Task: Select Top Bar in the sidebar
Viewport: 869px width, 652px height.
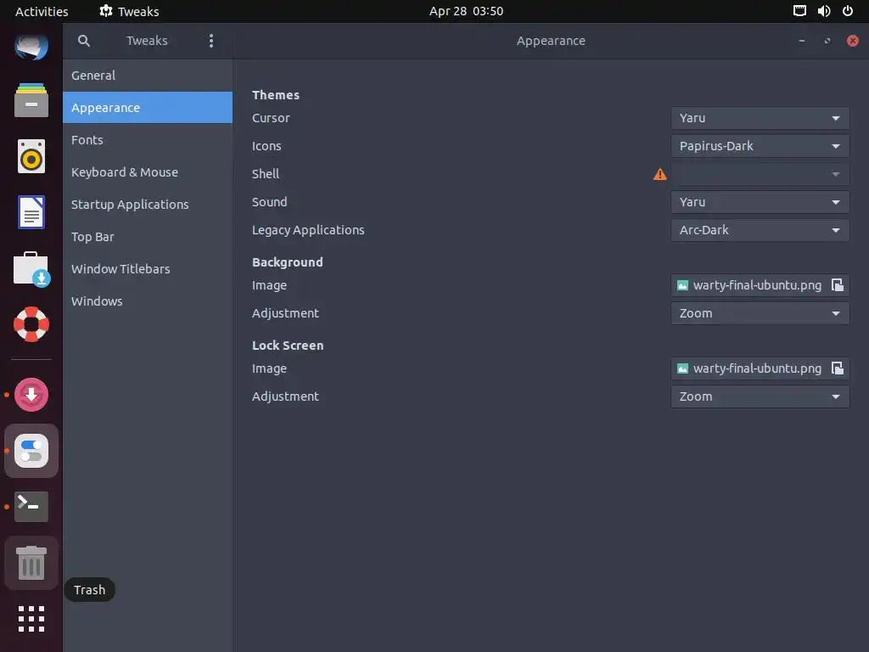Action: [148, 237]
